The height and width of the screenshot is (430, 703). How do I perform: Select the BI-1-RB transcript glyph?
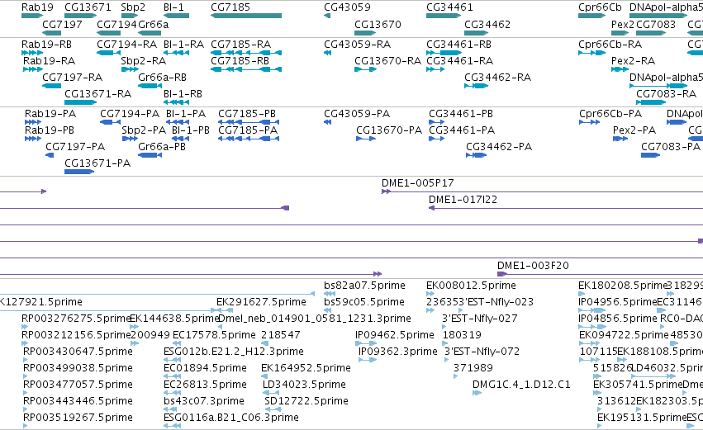(176, 102)
